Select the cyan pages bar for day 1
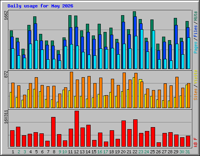This screenshot has width=200, height=156. [x=13, y=58]
